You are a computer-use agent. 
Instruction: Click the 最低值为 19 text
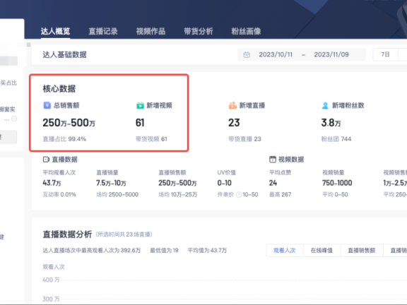click(x=164, y=250)
